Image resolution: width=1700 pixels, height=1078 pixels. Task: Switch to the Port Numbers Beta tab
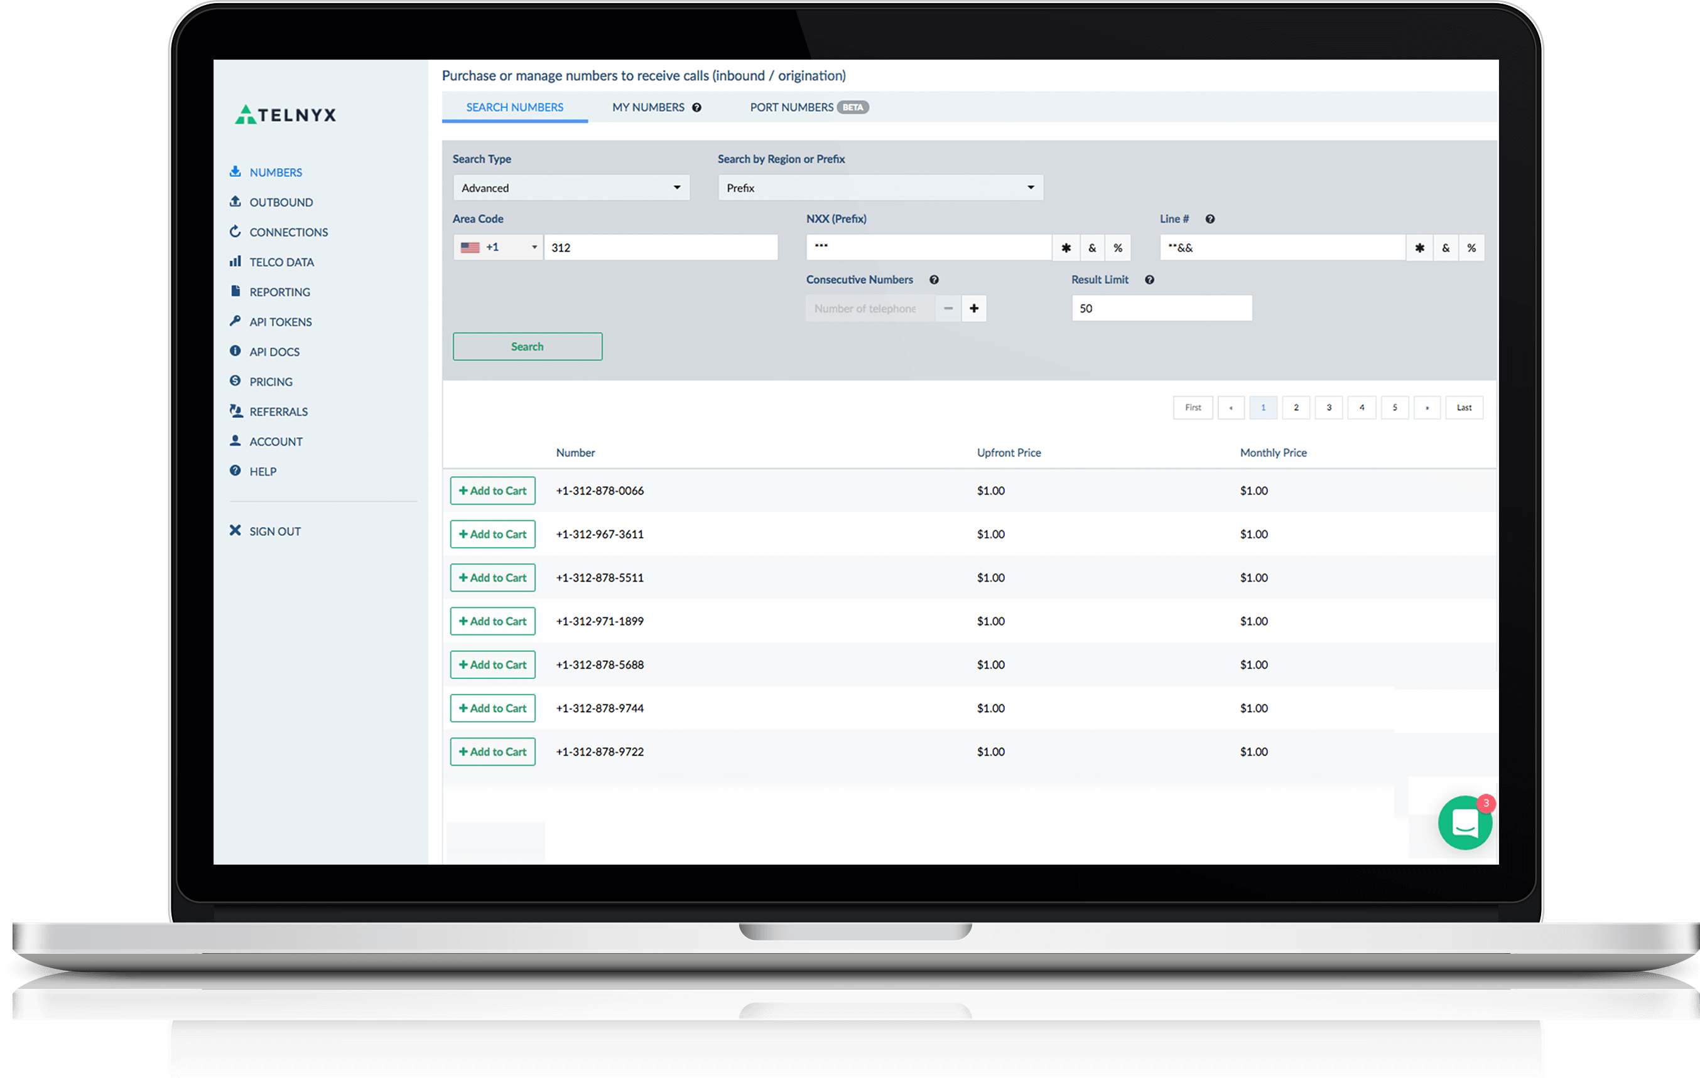click(x=793, y=107)
